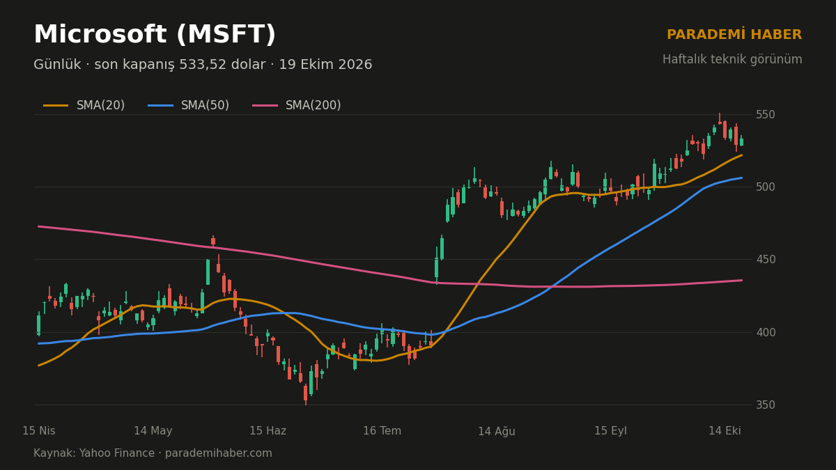
Task: Click the 350 price axis label
Action: pos(766,405)
